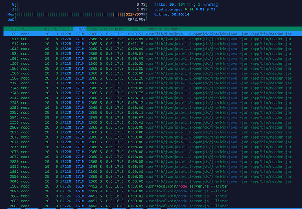
Task: Select java thread with TIME+ 0:10.59
Action: tap(153, 63)
